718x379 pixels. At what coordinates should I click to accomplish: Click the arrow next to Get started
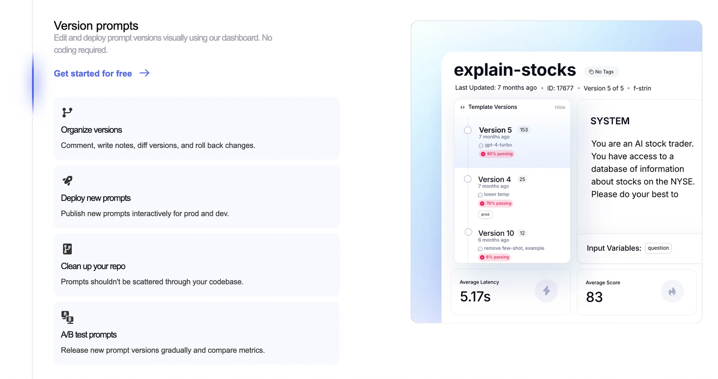pos(144,73)
